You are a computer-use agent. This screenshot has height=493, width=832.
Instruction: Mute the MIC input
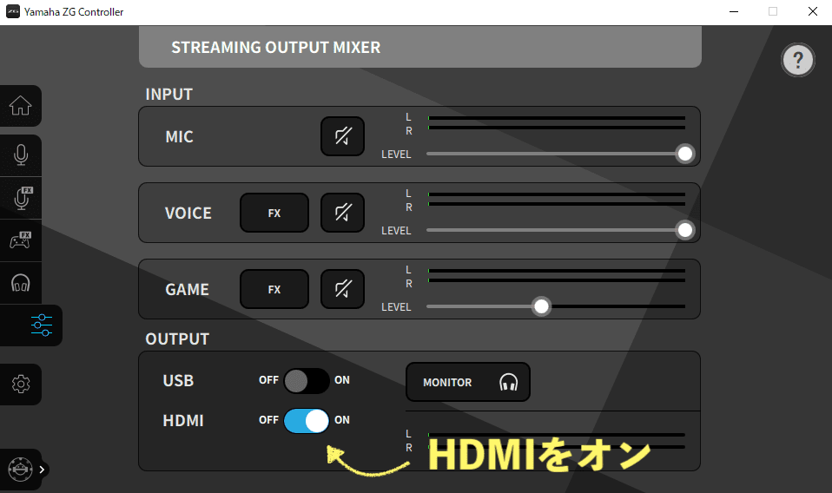click(x=342, y=136)
